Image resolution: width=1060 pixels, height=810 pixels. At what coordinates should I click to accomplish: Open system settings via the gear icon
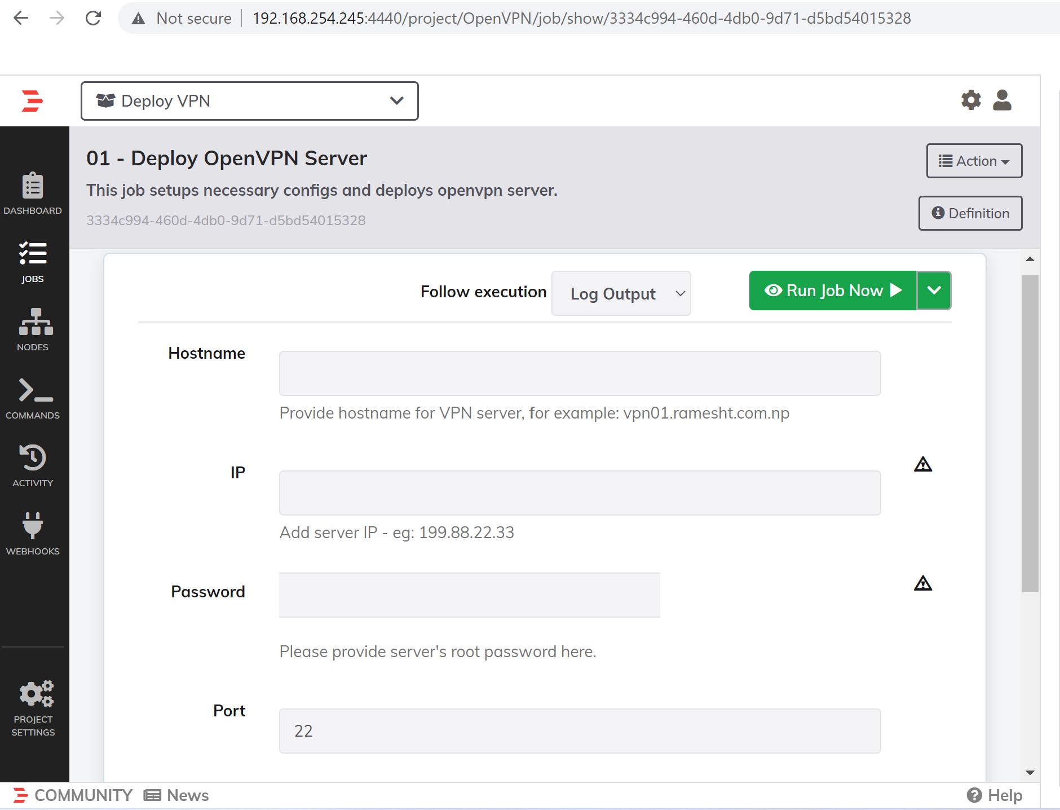971,100
